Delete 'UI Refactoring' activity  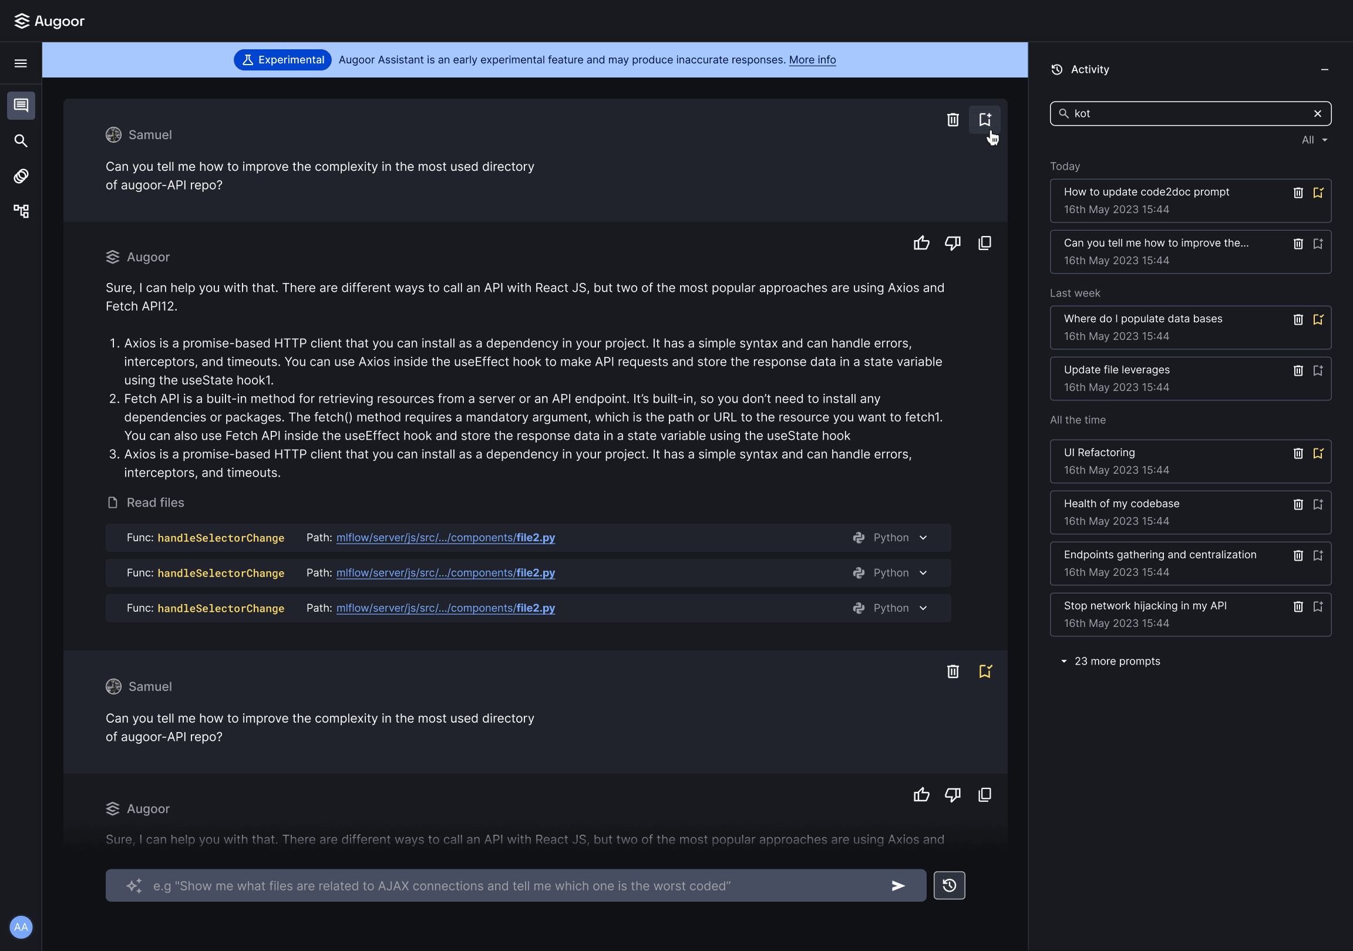coord(1298,453)
